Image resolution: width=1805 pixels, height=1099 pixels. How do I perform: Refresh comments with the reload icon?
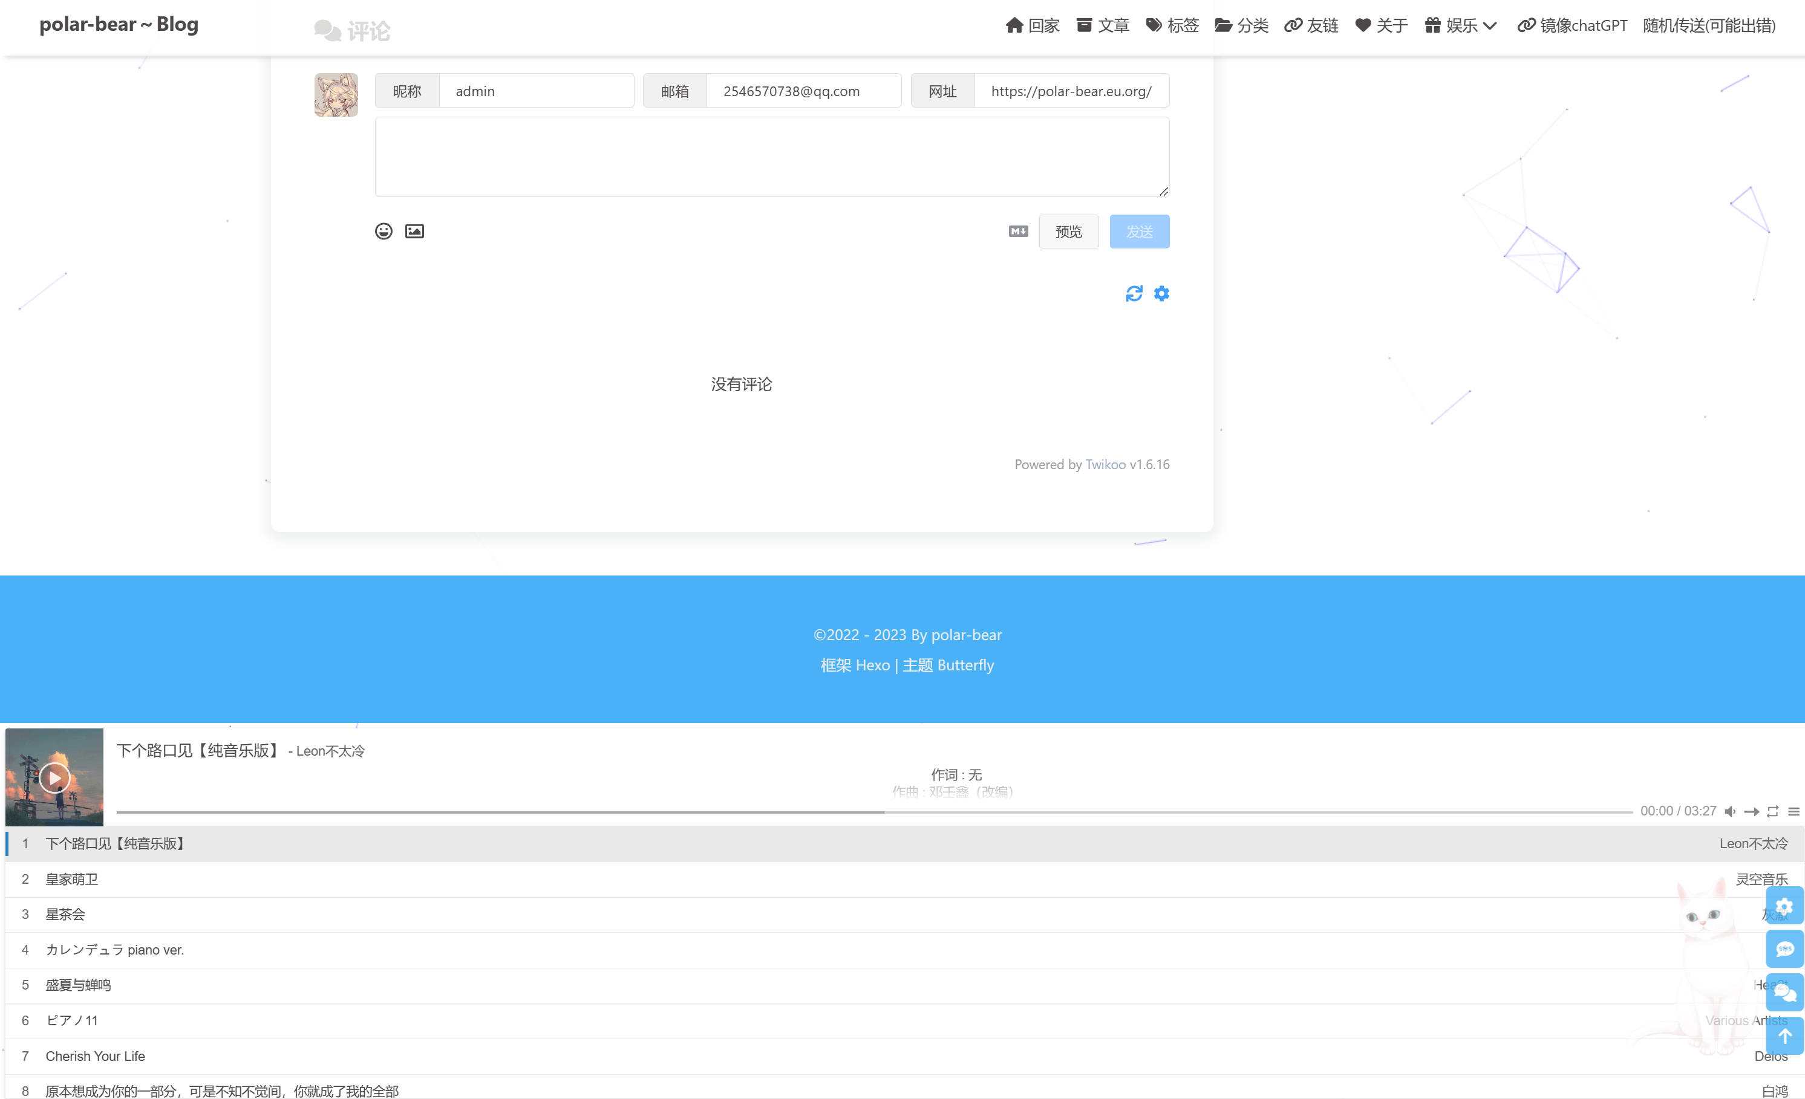(x=1134, y=294)
